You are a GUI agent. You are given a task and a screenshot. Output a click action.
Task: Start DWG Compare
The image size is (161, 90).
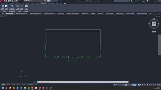click(26, 7)
